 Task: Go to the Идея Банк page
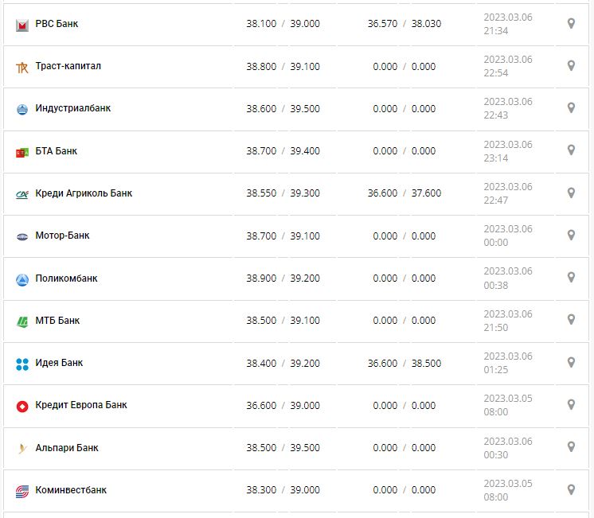coord(59,363)
